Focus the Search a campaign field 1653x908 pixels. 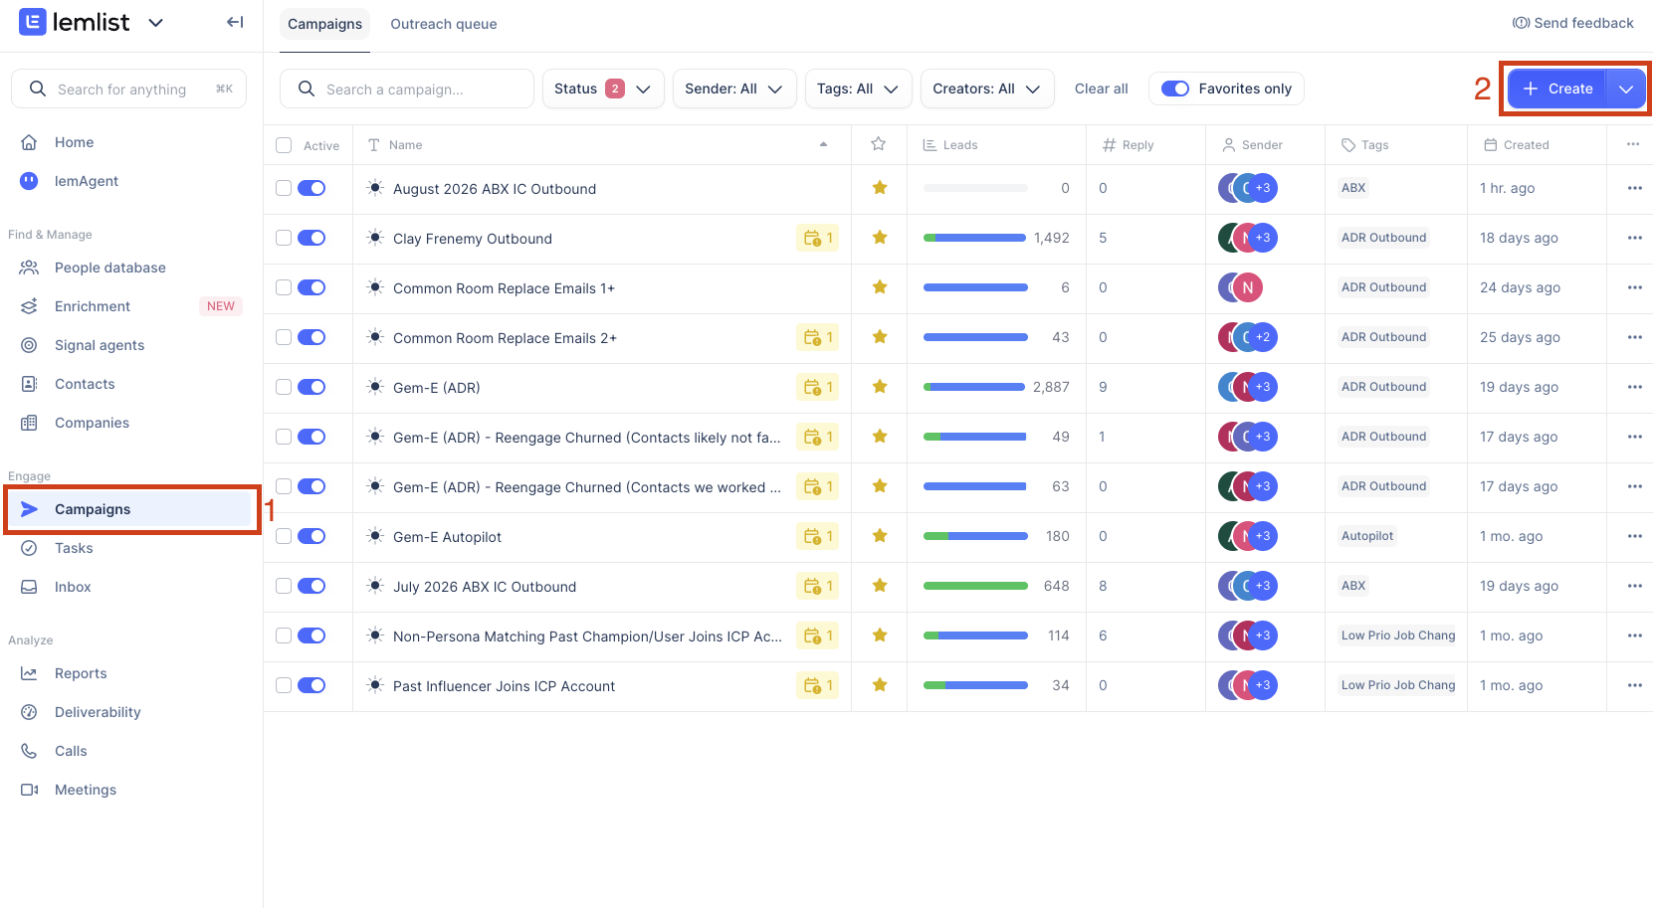click(x=407, y=89)
